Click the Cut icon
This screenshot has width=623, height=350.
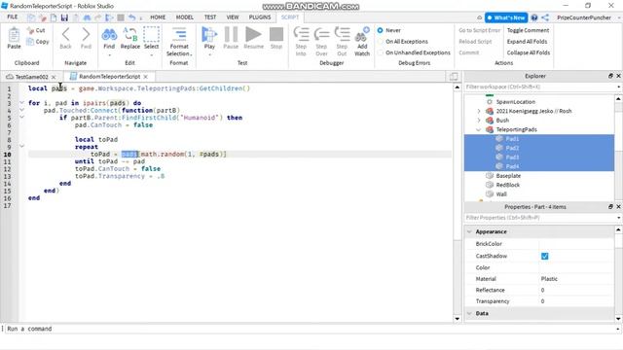click(x=30, y=30)
